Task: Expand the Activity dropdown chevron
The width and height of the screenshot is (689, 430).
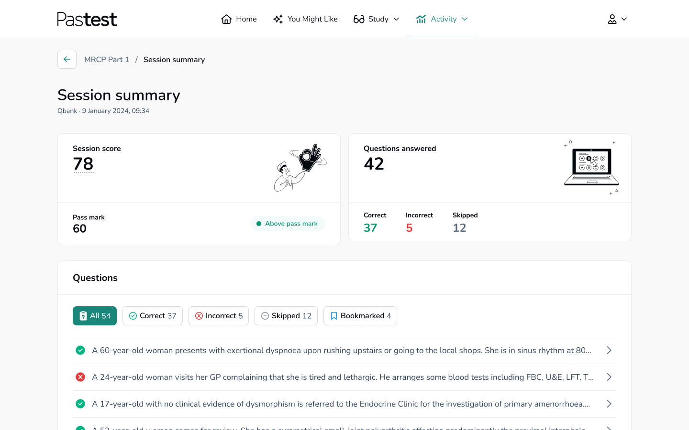Action: click(x=465, y=19)
